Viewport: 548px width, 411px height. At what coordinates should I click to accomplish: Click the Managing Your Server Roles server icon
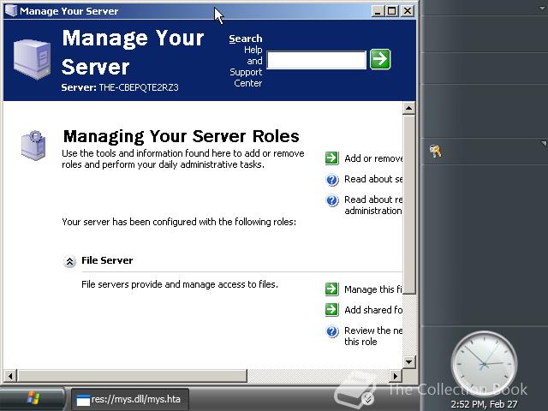pos(33,146)
